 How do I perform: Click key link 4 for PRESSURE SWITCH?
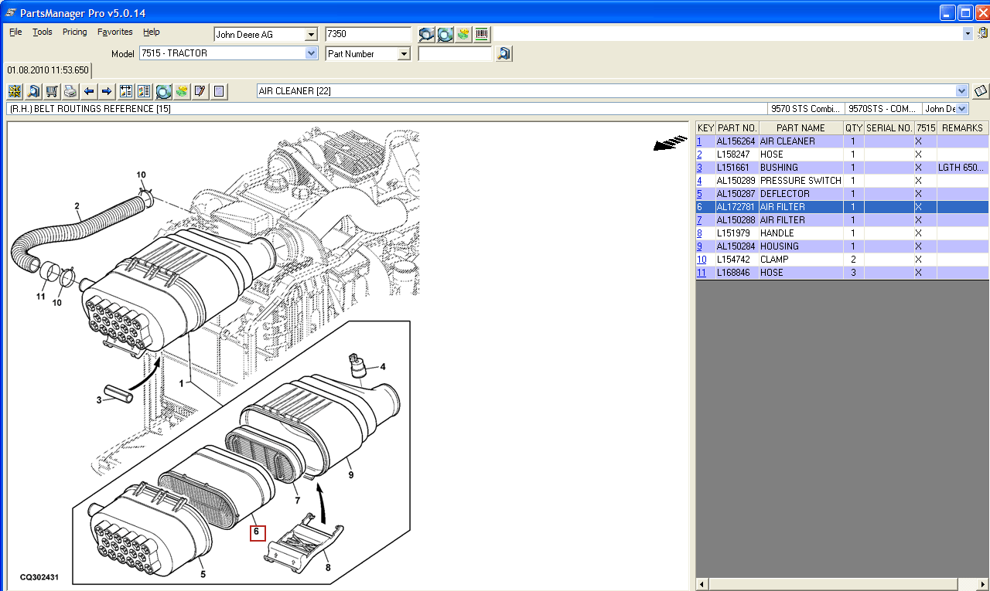pyautogui.click(x=699, y=181)
